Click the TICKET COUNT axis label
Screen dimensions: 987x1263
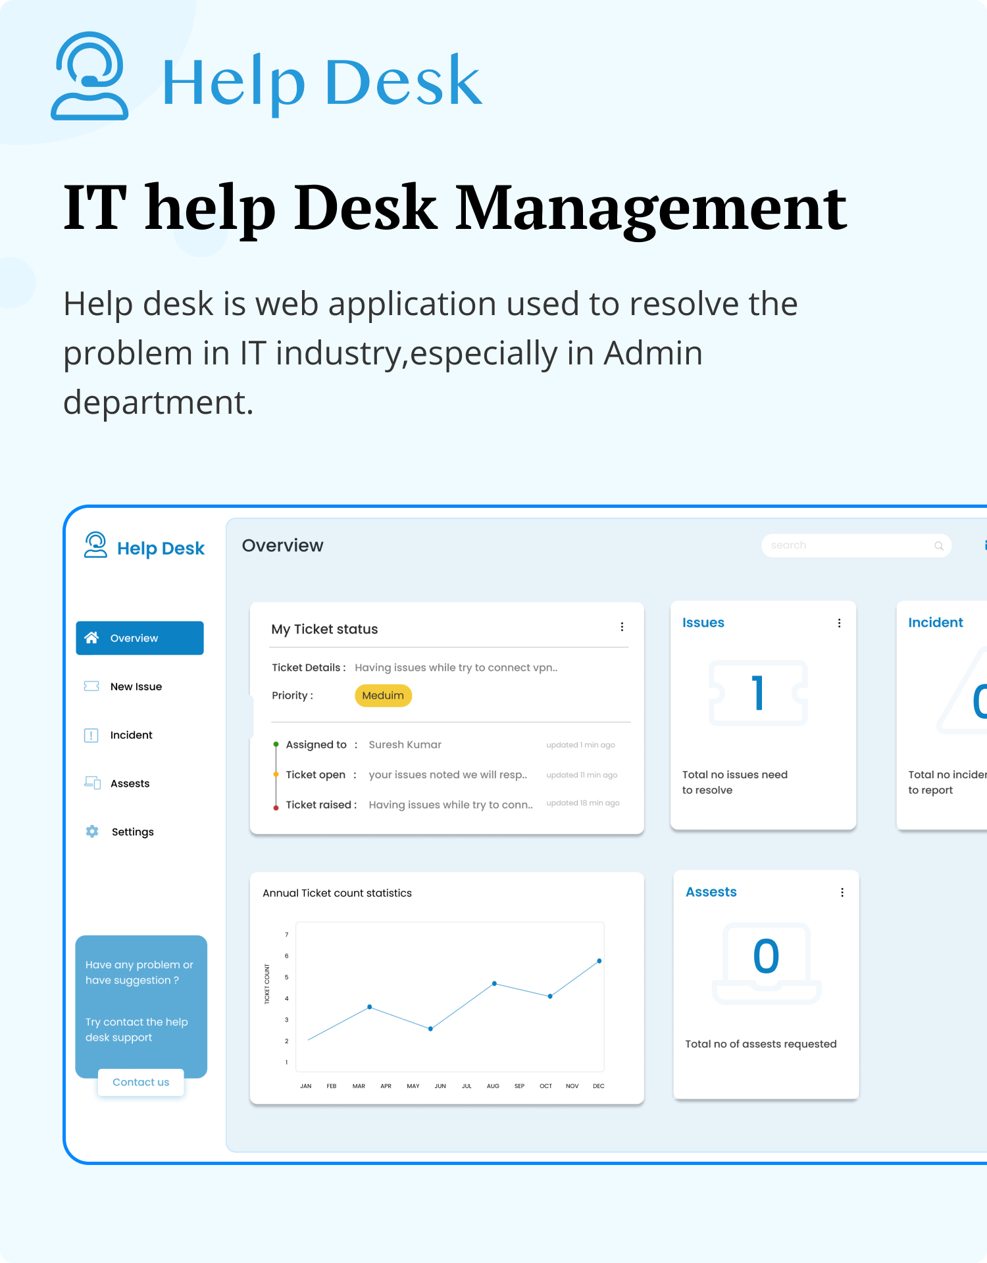(x=267, y=984)
